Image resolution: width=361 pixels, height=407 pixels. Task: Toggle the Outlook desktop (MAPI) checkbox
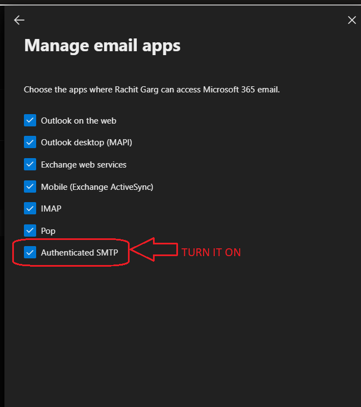30,143
